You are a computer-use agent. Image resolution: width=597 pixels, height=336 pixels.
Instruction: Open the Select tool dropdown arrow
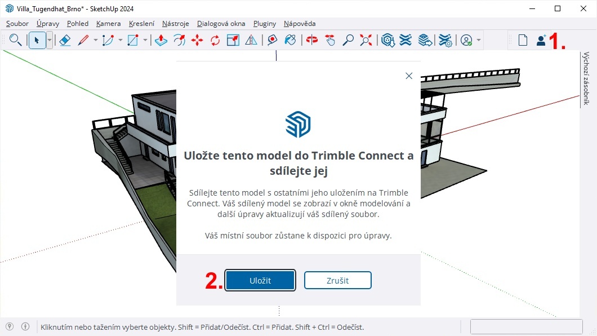[x=50, y=40]
